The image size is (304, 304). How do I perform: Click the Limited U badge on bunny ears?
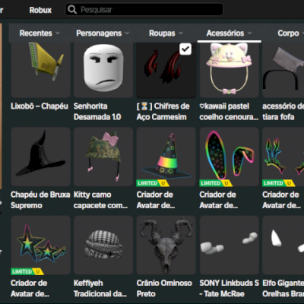tap(216, 183)
